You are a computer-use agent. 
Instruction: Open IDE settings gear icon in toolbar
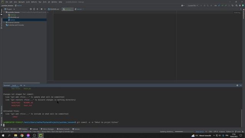point(240,6)
